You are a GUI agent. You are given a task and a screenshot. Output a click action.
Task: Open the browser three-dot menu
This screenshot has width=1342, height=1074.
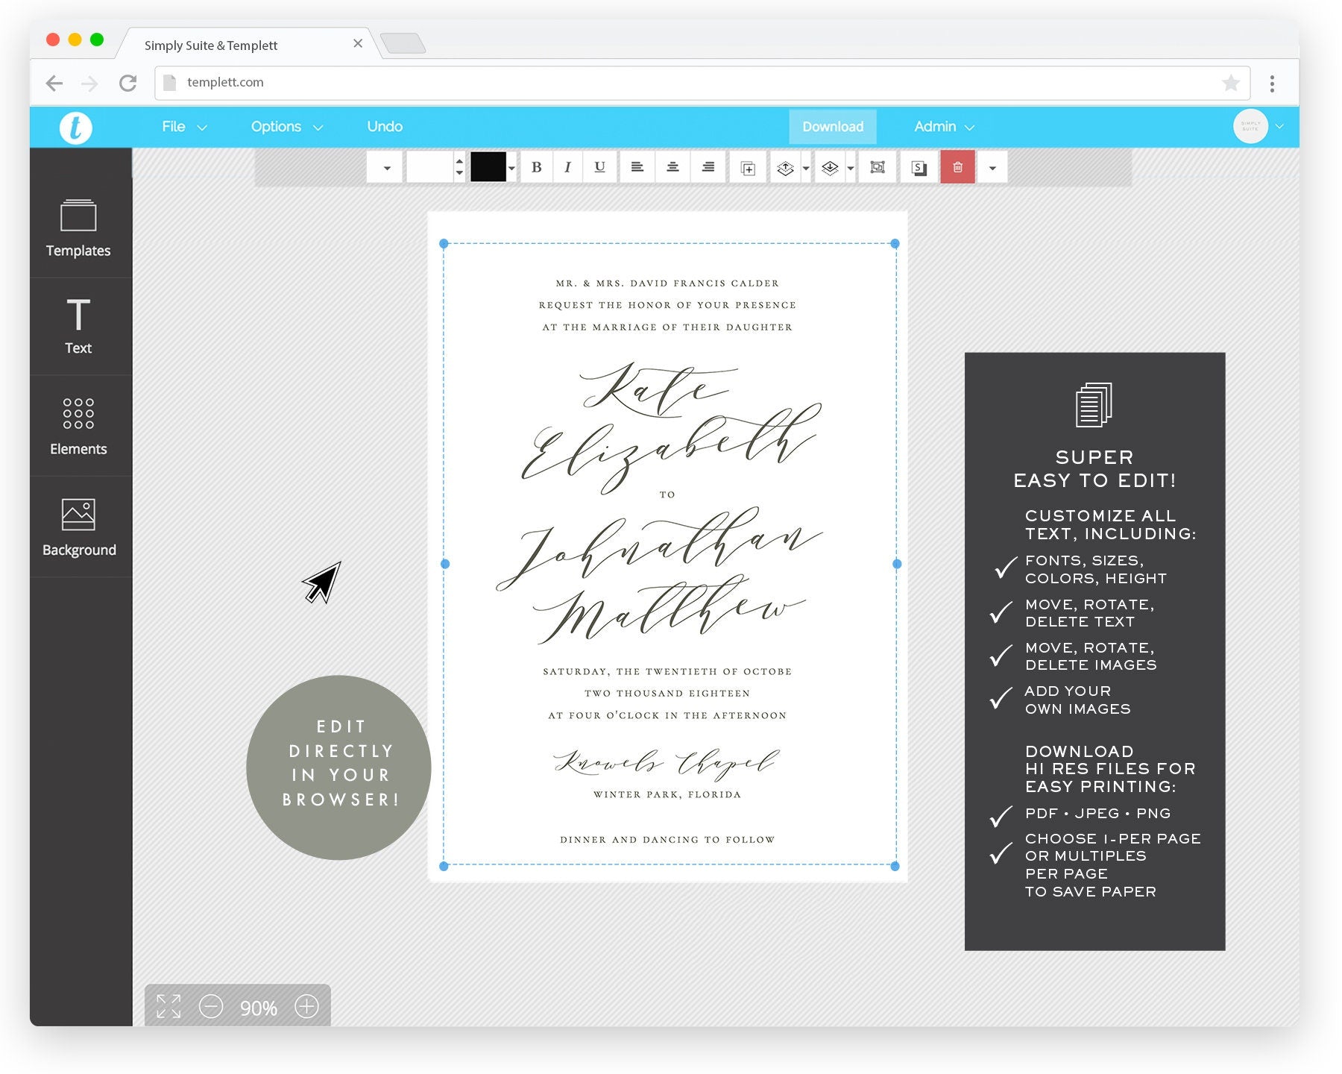point(1272,84)
